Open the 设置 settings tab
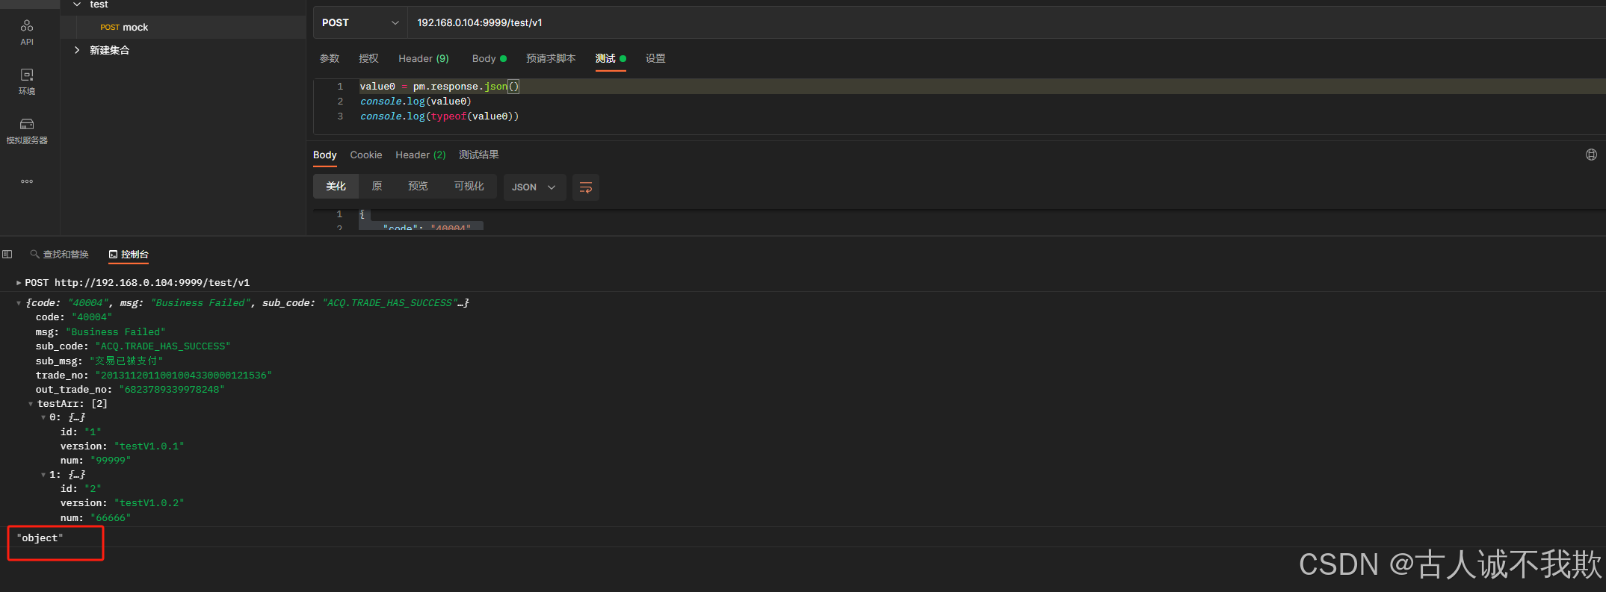This screenshot has width=1606, height=592. click(655, 59)
